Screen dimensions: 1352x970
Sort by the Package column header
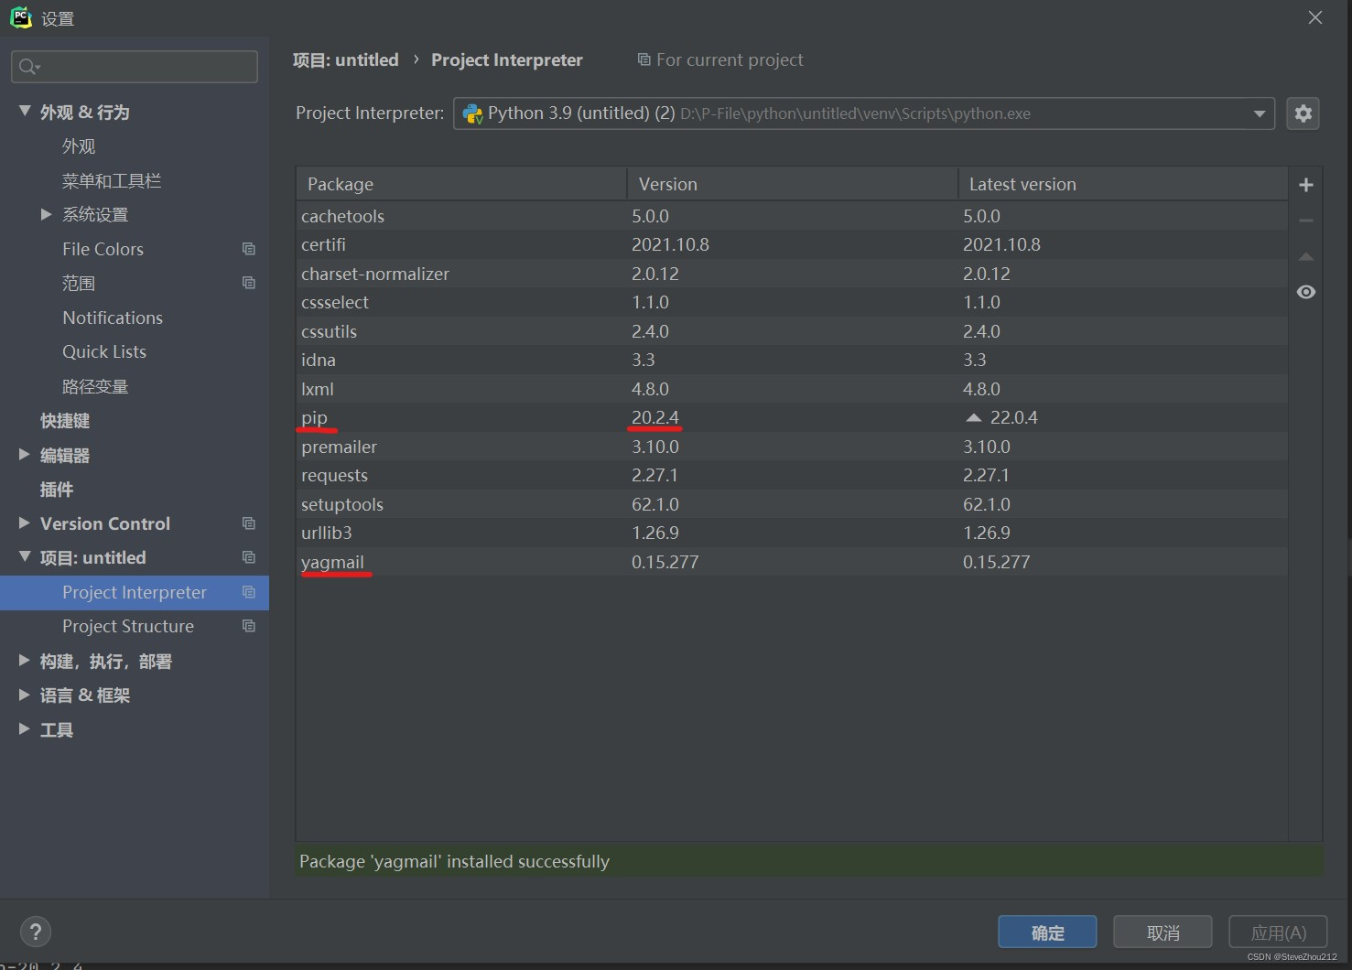(x=461, y=184)
